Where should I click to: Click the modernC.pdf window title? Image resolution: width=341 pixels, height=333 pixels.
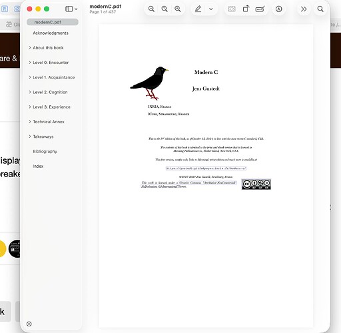[x=105, y=7]
